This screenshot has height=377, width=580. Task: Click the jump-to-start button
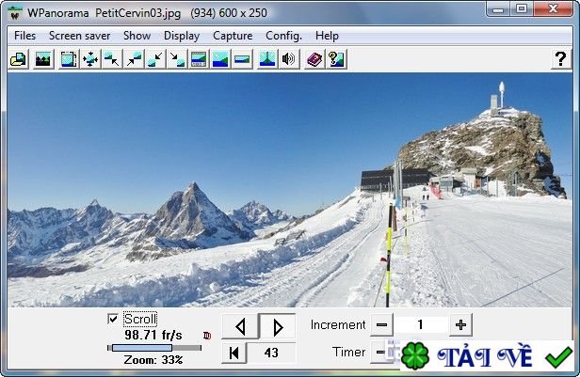pyautogui.click(x=234, y=353)
